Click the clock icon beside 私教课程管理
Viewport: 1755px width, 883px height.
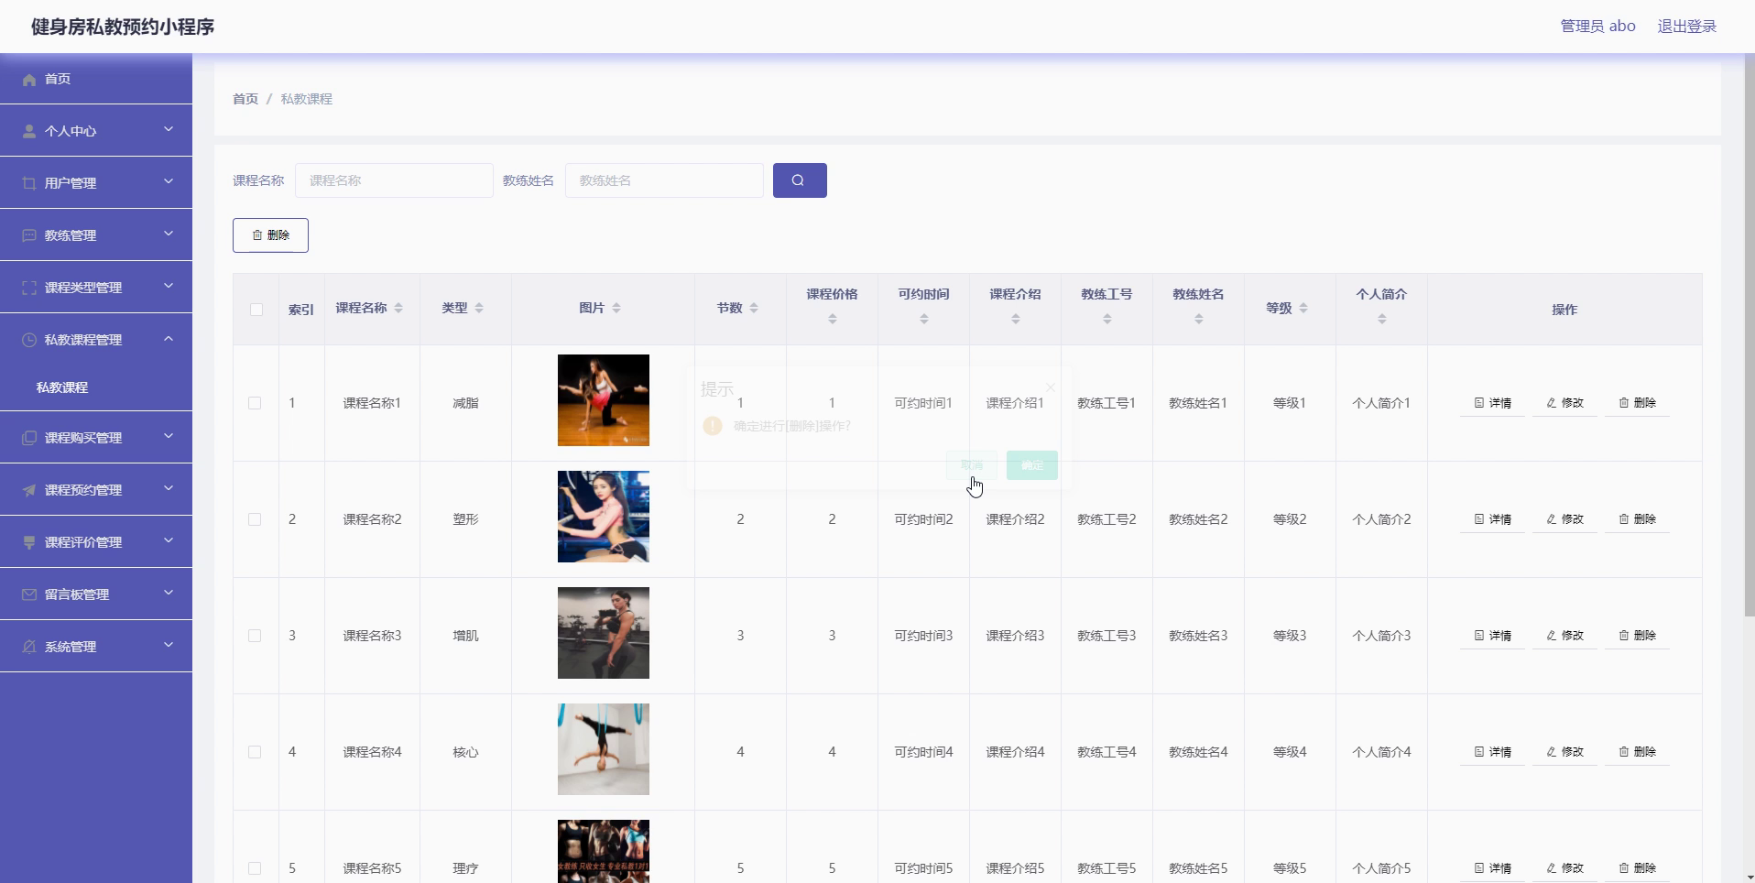[29, 340]
